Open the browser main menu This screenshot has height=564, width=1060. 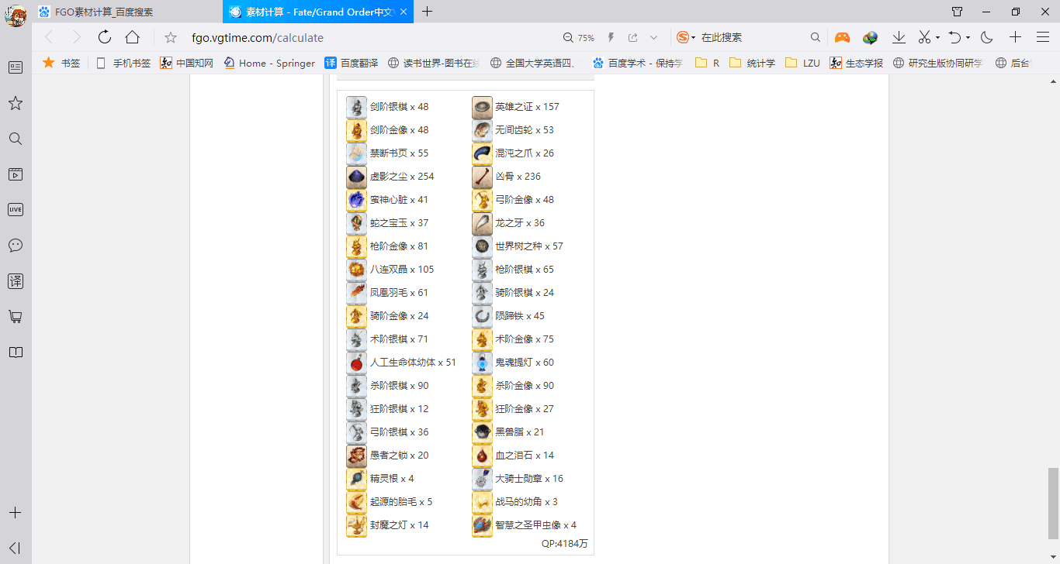click(1043, 37)
